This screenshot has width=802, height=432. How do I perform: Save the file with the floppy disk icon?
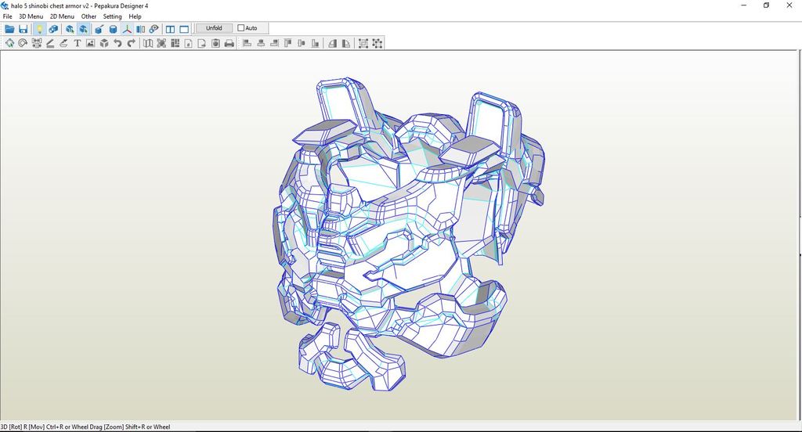[x=23, y=29]
